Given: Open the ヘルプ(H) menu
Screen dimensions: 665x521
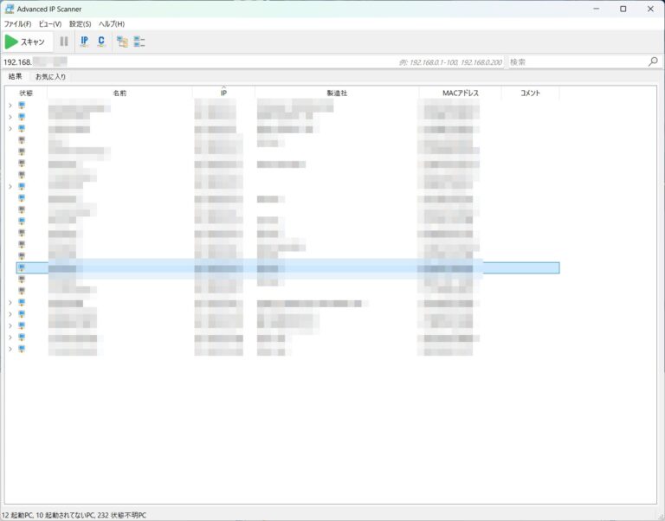Looking at the screenshot, I should coord(112,23).
